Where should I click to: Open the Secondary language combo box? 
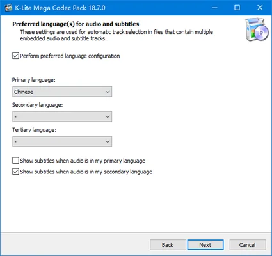[x=62, y=116]
